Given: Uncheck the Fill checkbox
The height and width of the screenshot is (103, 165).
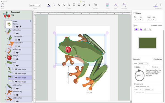Looking at the screenshot, I should (134, 26).
